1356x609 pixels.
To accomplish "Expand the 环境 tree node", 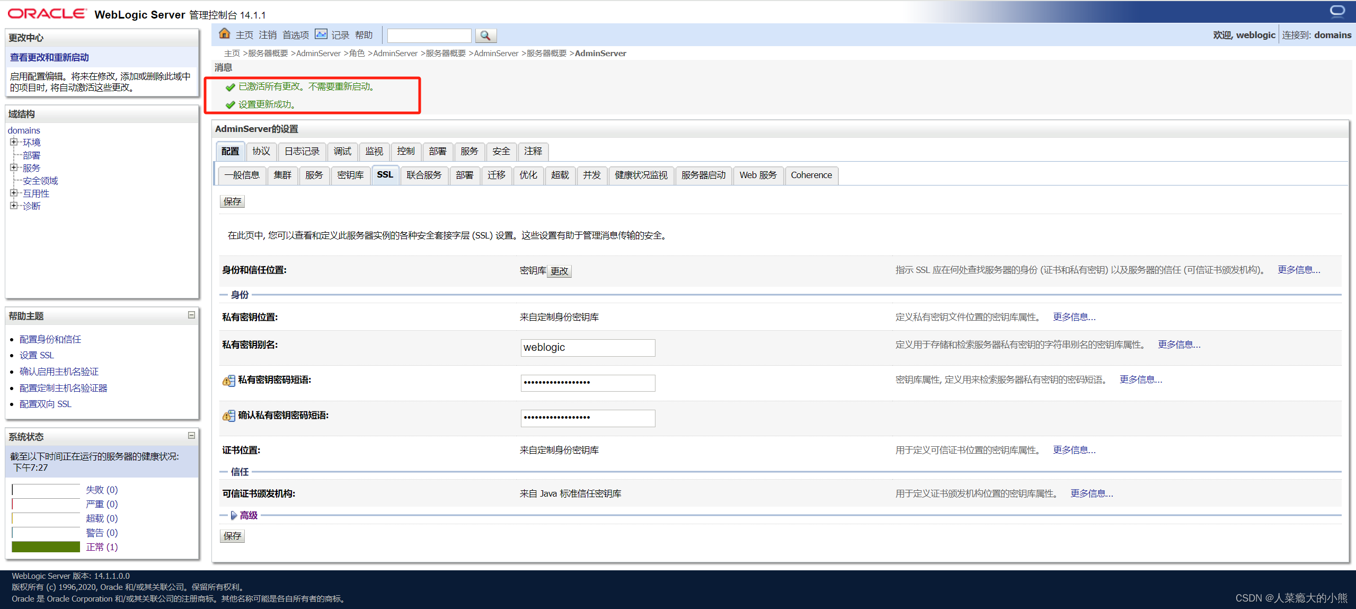I will [14, 142].
